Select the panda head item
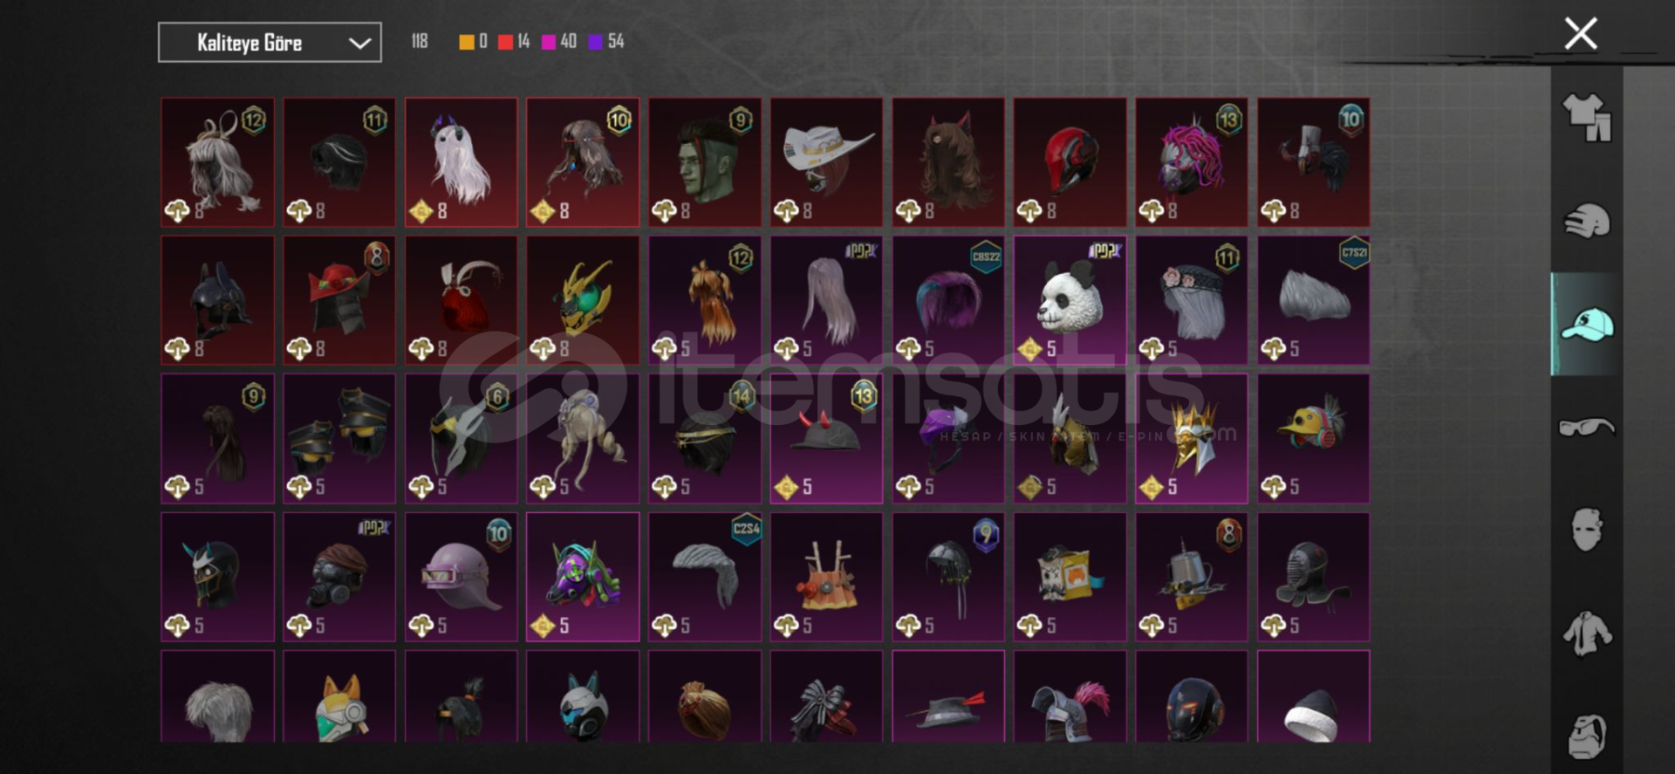1675x774 pixels. [x=1070, y=300]
